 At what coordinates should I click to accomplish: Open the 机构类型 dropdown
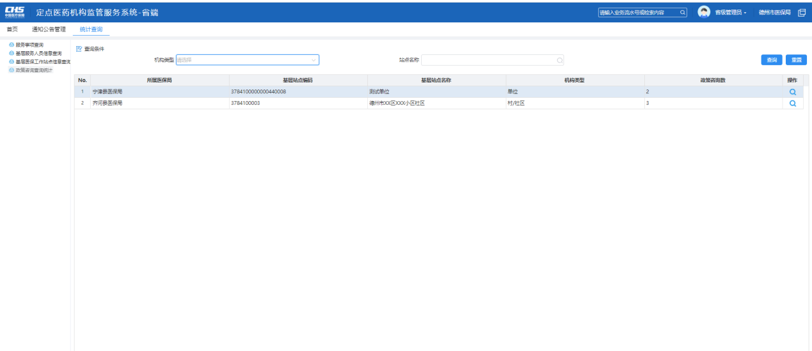pos(247,60)
